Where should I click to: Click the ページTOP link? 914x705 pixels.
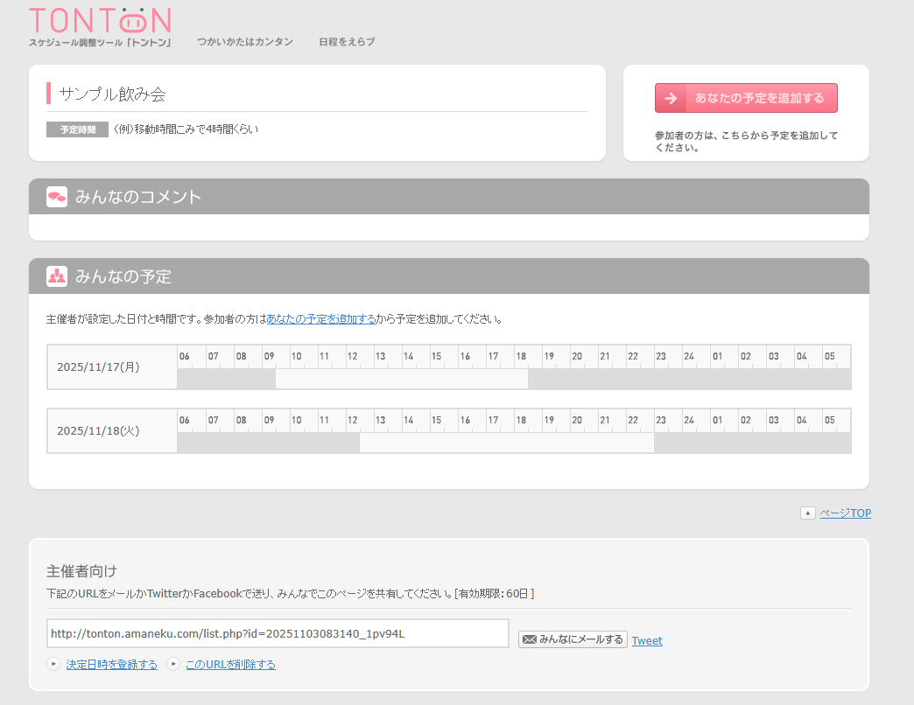[845, 513]
